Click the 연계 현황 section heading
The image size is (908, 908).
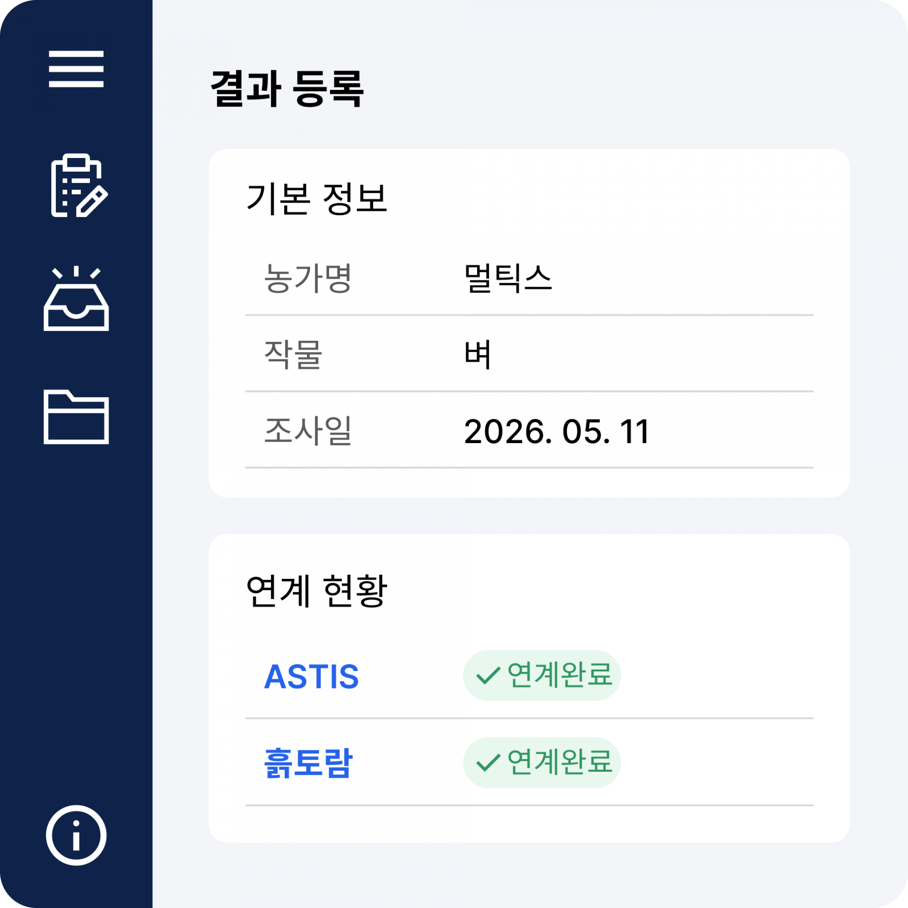[317, 591]
